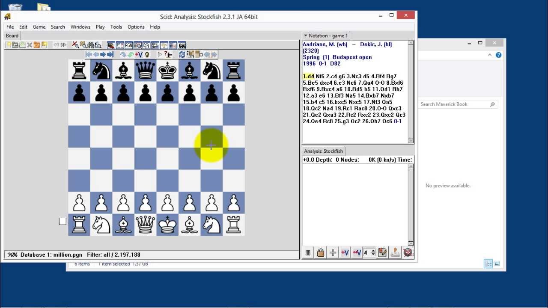Click the add move plus icon
The image size is (548, 308).
click(333, 253)
